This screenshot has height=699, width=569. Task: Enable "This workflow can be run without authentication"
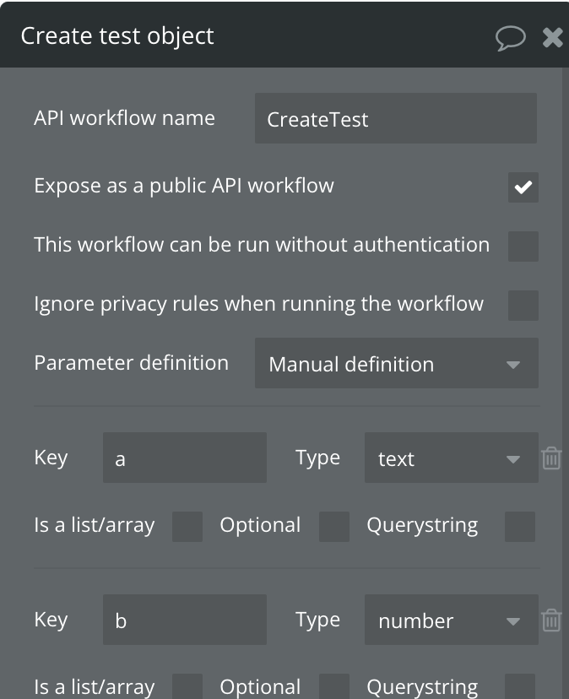pos(523,247)
